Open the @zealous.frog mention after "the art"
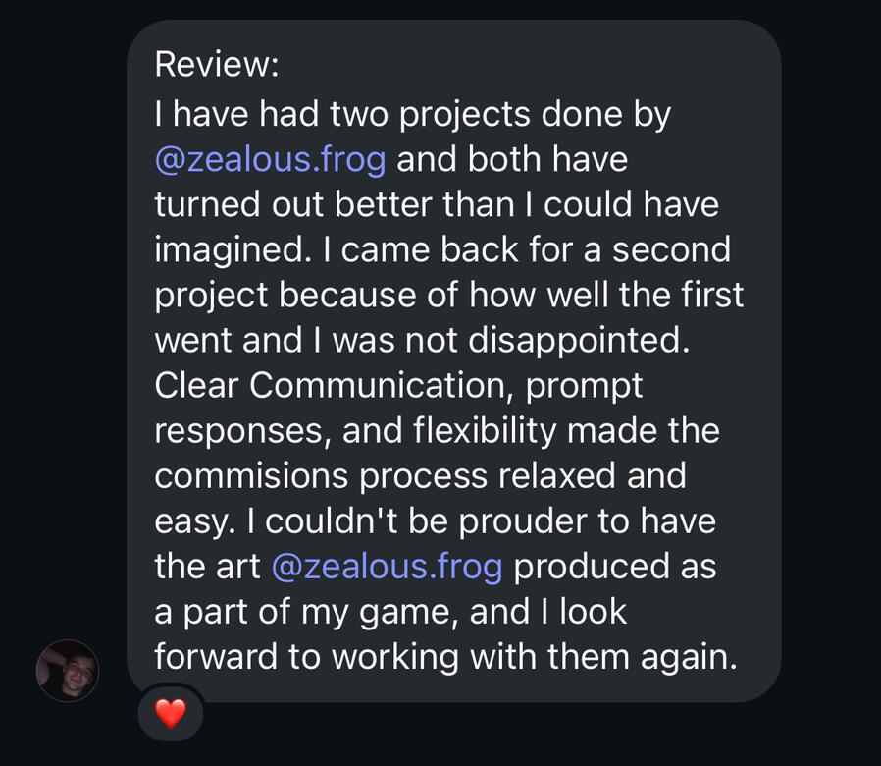This screenshot has height=766, width=881. click(387, 567)
